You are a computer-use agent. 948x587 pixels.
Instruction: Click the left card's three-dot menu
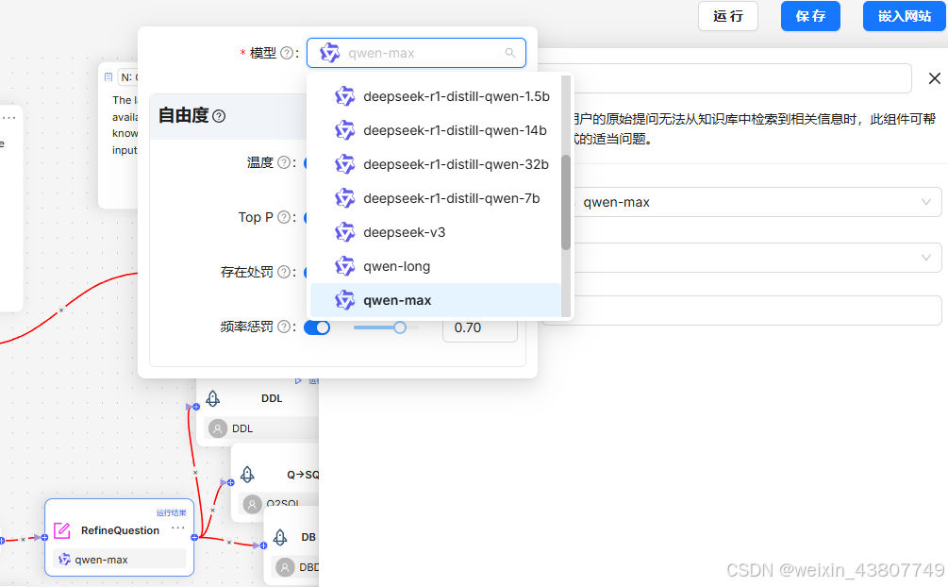(x=9, y=117)
